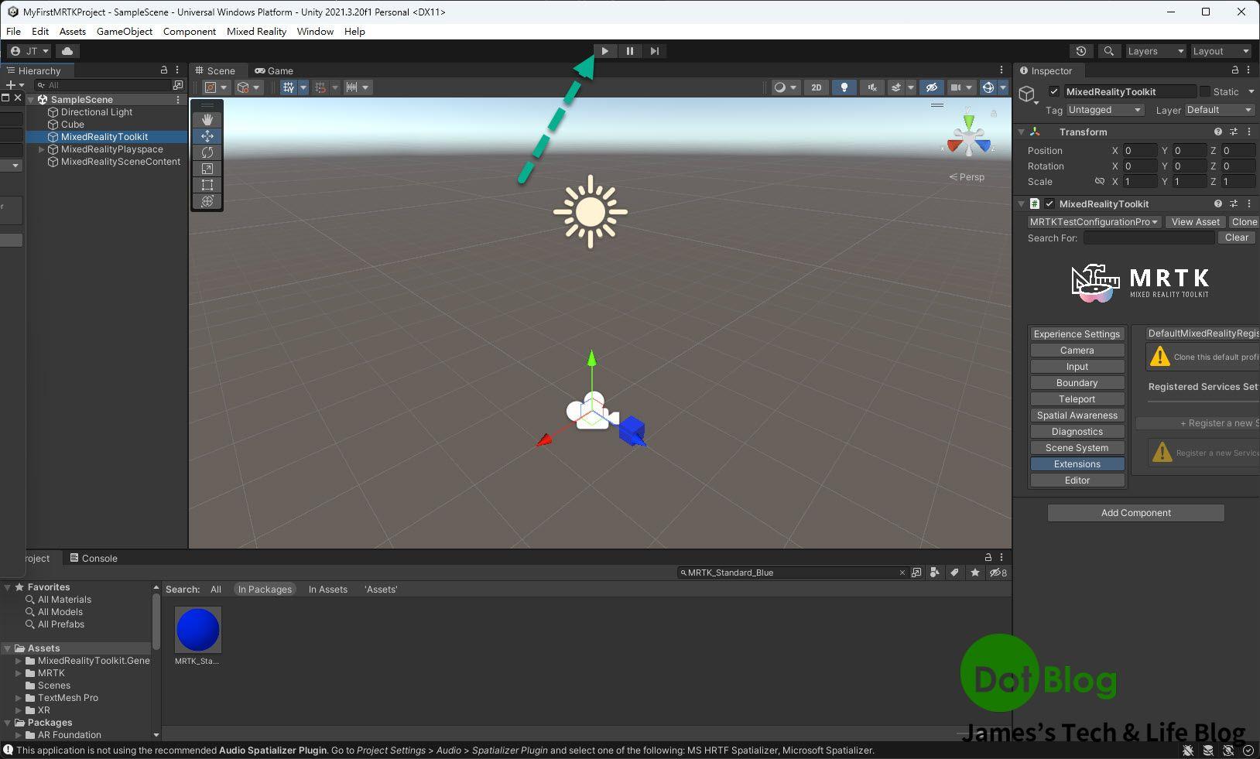Open the Layer Default dropdown
This screenshot has height=759, width=1260.
tap(1219, 110)
